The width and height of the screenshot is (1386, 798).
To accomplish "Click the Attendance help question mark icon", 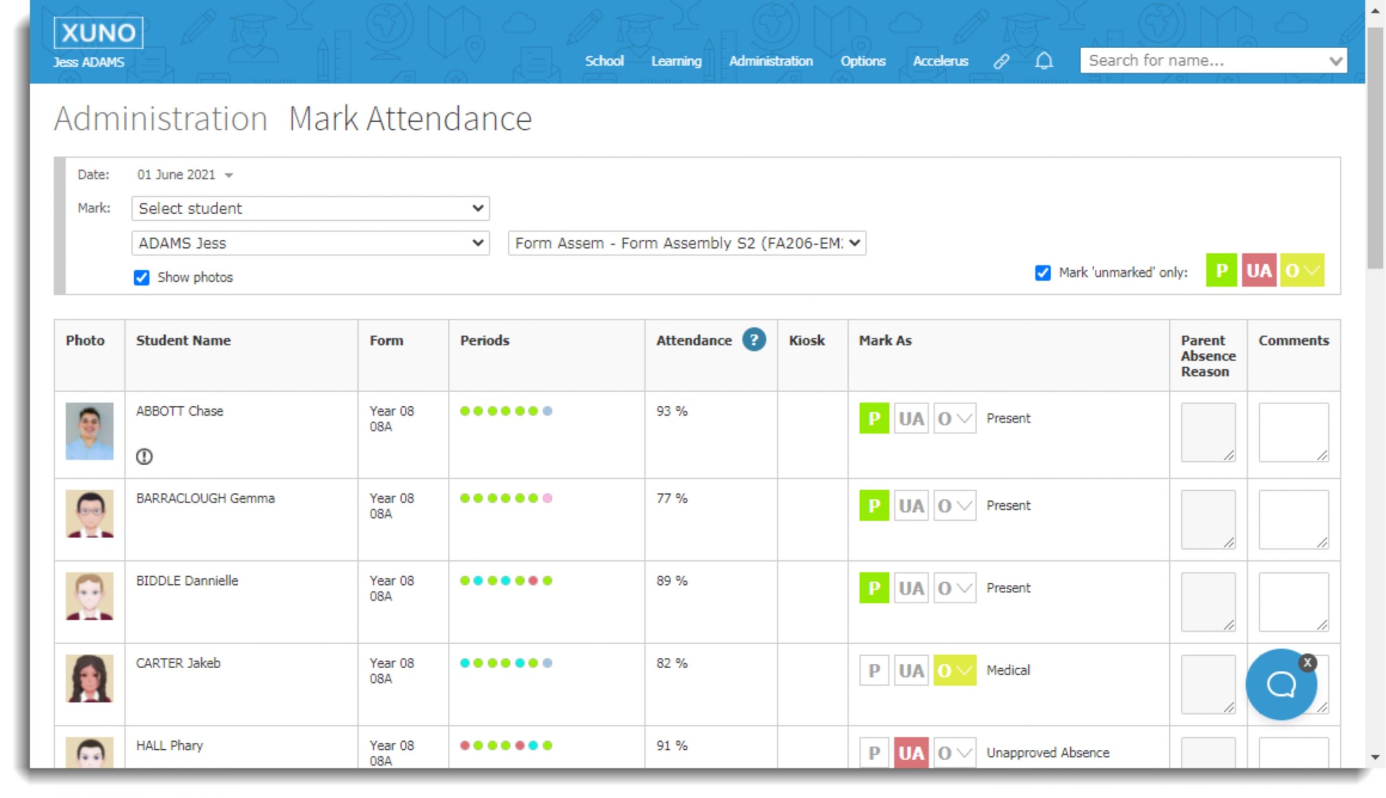I will click(754, 340).
